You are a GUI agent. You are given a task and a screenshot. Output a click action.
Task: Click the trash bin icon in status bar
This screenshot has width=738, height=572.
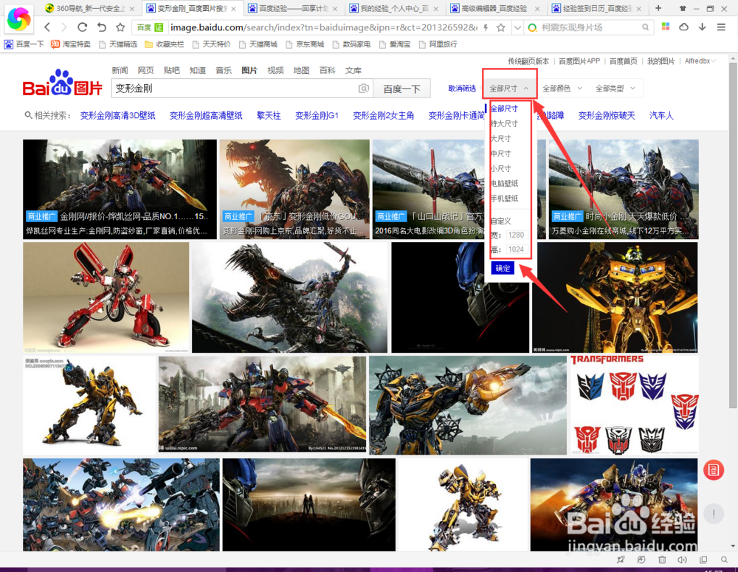[x=662, y=559]
